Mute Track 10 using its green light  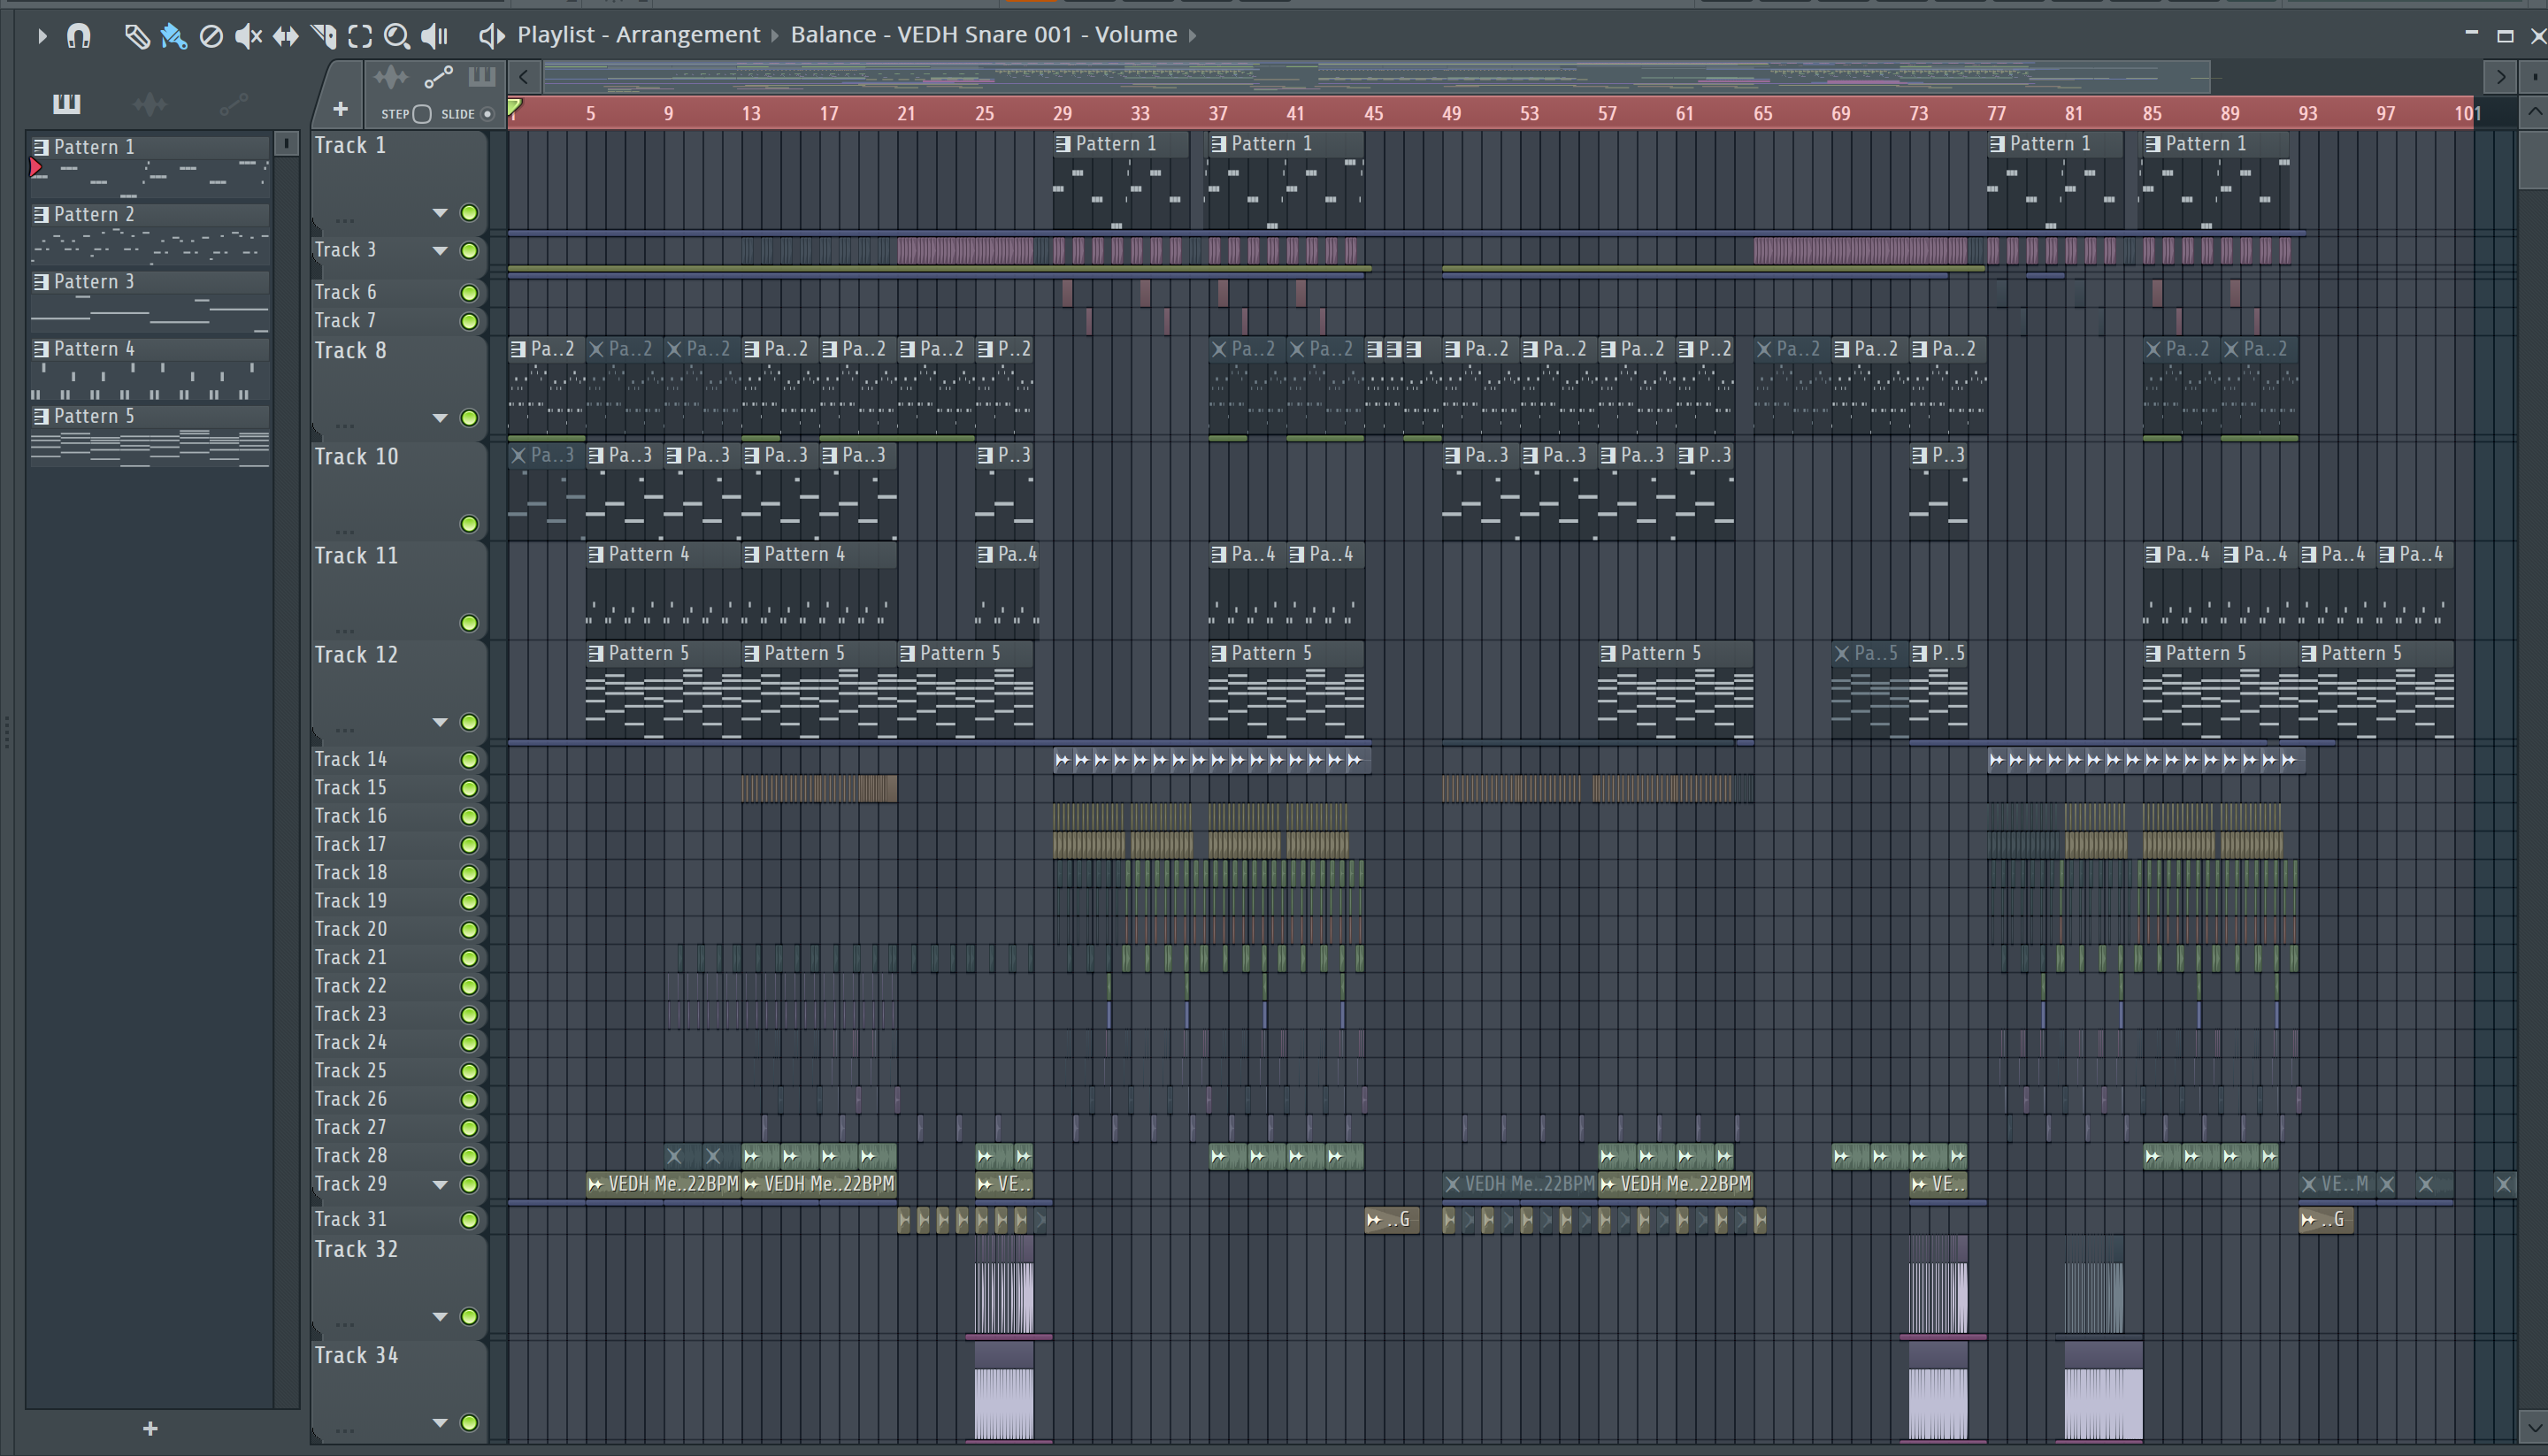click(469, 524)
